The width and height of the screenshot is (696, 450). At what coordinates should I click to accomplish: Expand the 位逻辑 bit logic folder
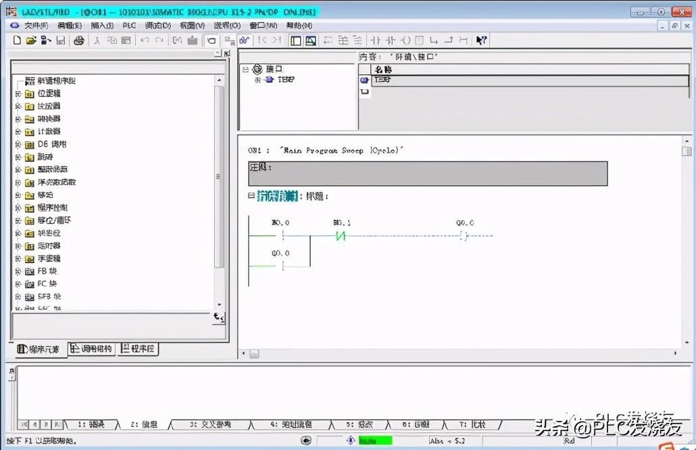pyautogui.click(x=18, y=94)
